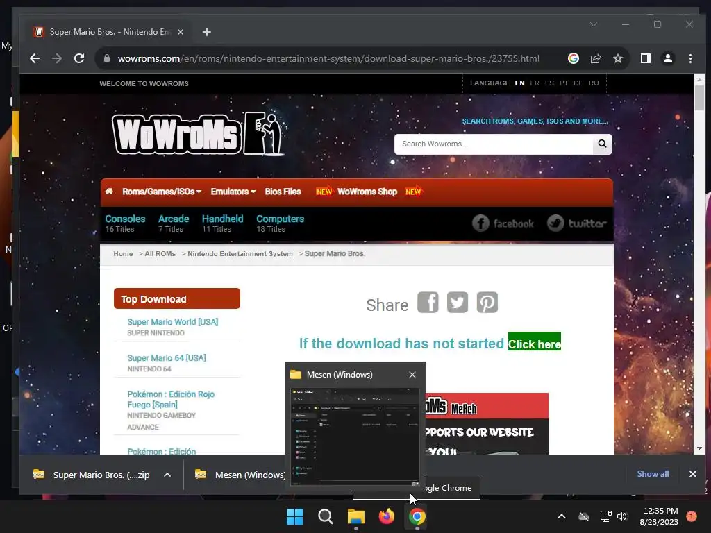Open taskbar Search magnifier
This screenshot has height=533, width=711.
[x=325, y=516]
